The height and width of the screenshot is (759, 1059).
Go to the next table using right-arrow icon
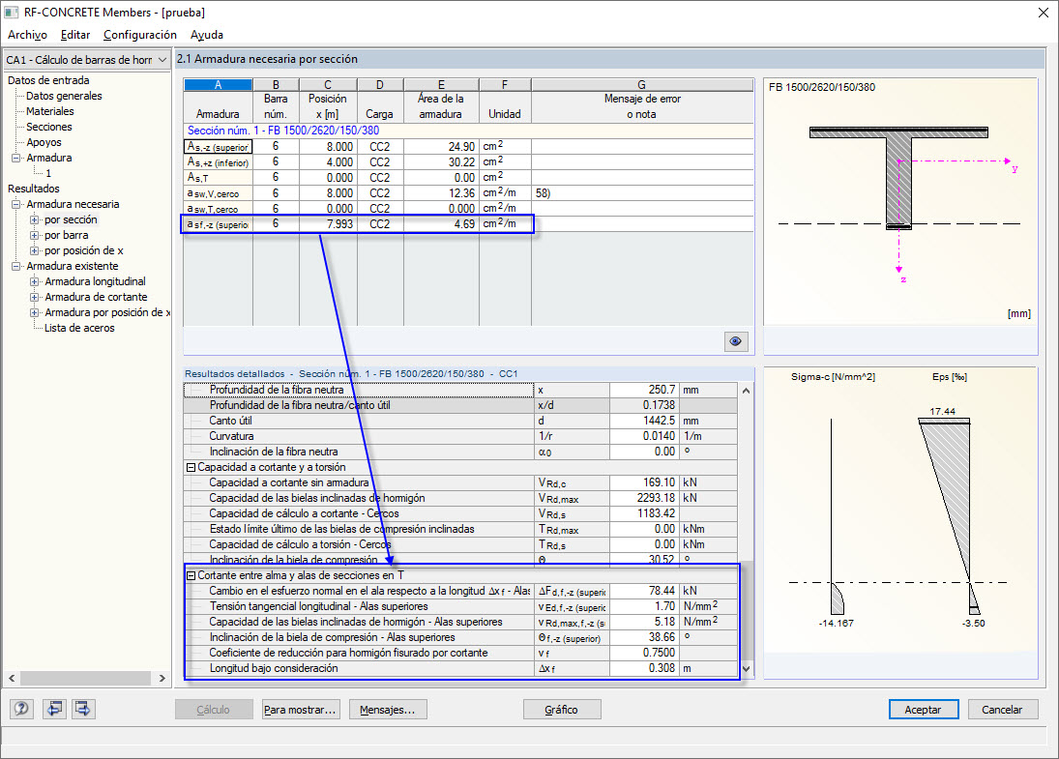tap(83, 709)
